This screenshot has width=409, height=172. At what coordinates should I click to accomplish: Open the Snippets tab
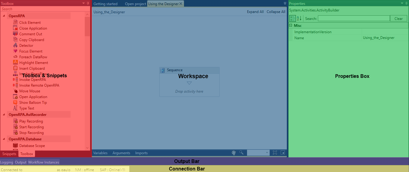tap(9, 154)
